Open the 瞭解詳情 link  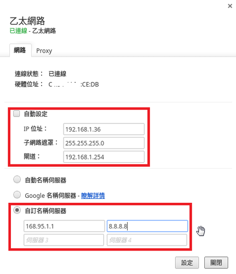[93, 196]
